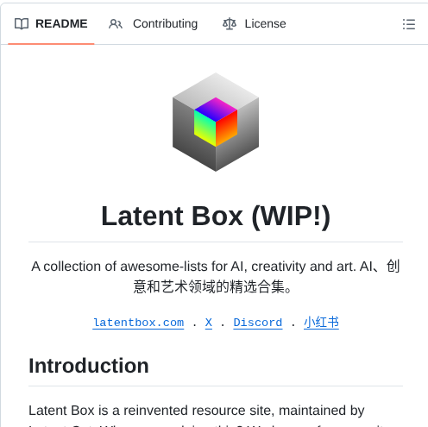Click the awesome-lists description paragraph

(216, 276)
